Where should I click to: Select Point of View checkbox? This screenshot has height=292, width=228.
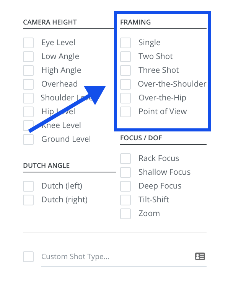coord(125,112)
